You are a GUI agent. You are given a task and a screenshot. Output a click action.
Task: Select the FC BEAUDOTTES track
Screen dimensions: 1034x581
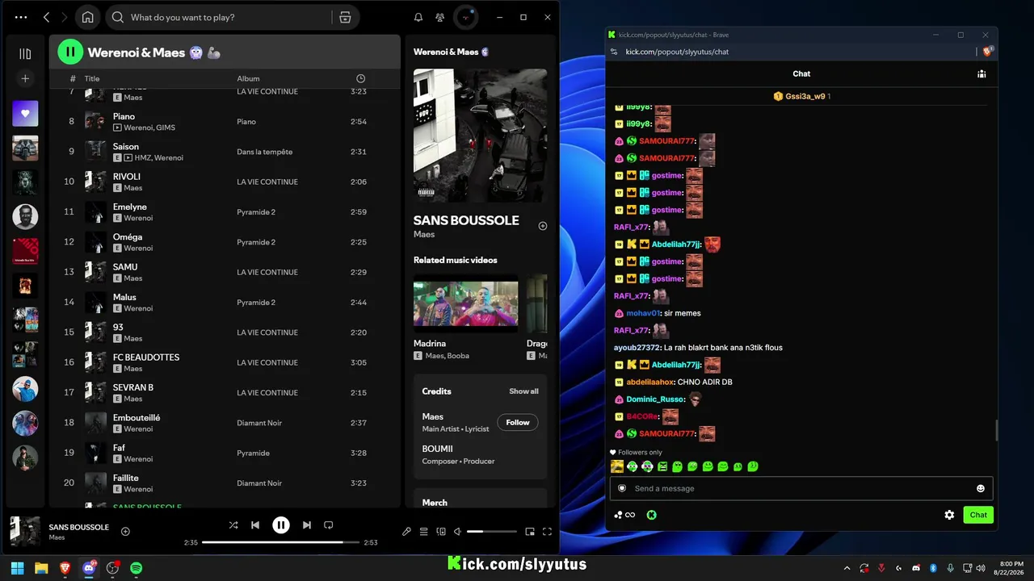pos(225,362)
